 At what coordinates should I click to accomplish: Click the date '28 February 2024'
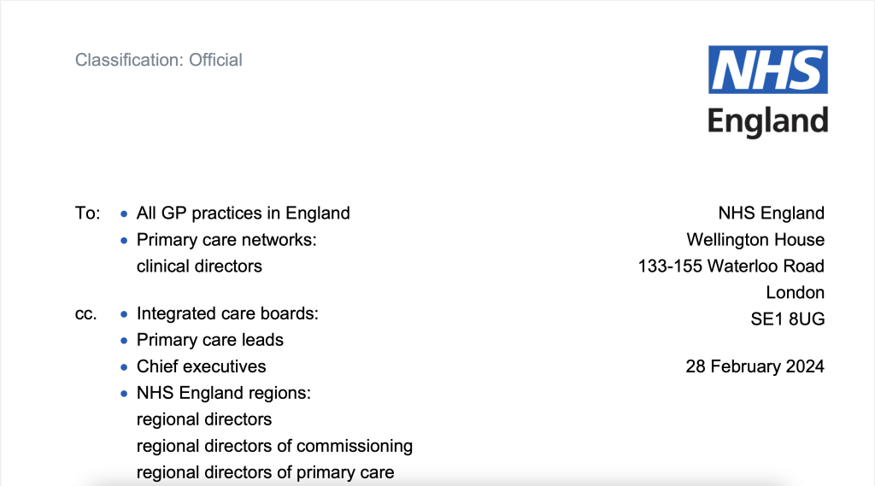pyautogui.click(x=755, y=366)
